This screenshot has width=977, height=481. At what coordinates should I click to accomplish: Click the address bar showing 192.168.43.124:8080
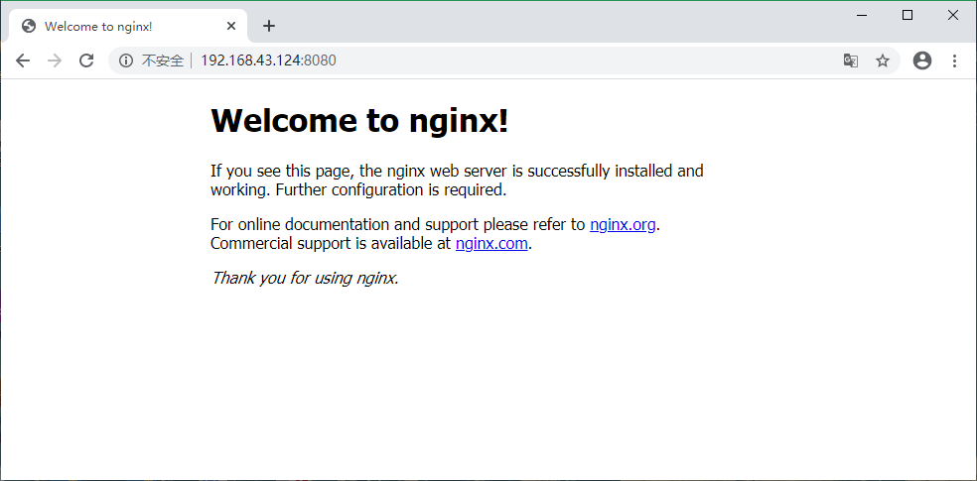click(x=496, y=60)
